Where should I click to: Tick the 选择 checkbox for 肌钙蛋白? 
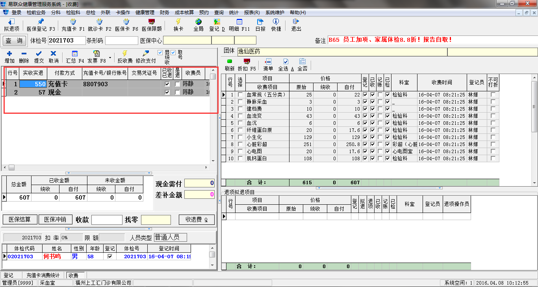point(240,159)
